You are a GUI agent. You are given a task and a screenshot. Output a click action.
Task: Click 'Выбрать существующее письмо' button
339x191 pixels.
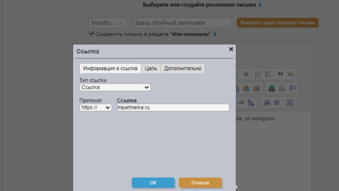click(x=277, y=23)
